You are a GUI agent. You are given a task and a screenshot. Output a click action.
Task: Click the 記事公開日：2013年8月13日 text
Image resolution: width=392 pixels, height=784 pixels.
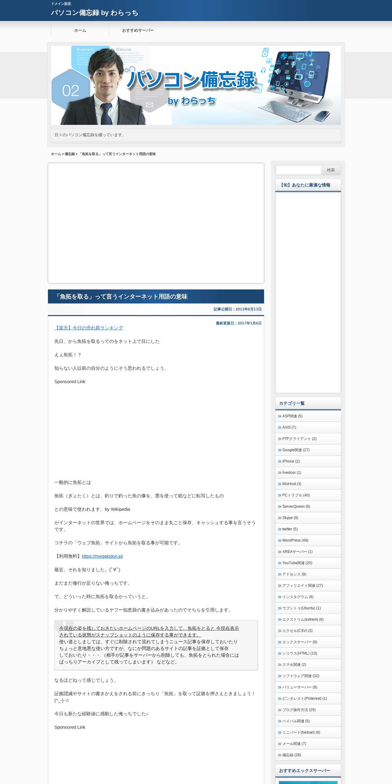(x=238, y=309)
